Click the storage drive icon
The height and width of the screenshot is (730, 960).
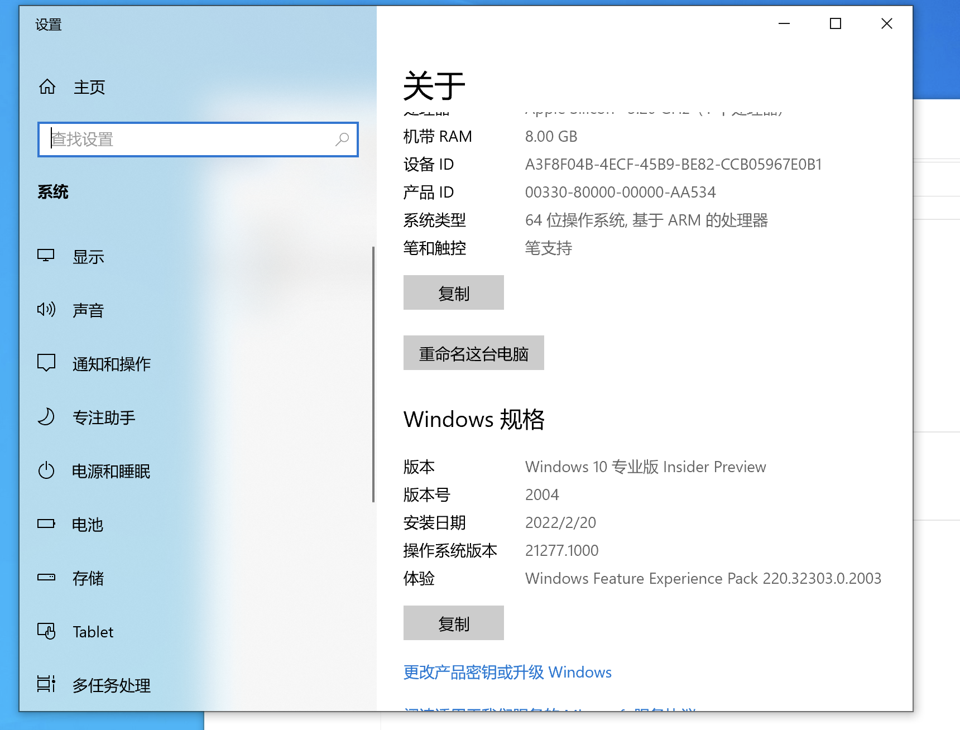tap(46, 577)
